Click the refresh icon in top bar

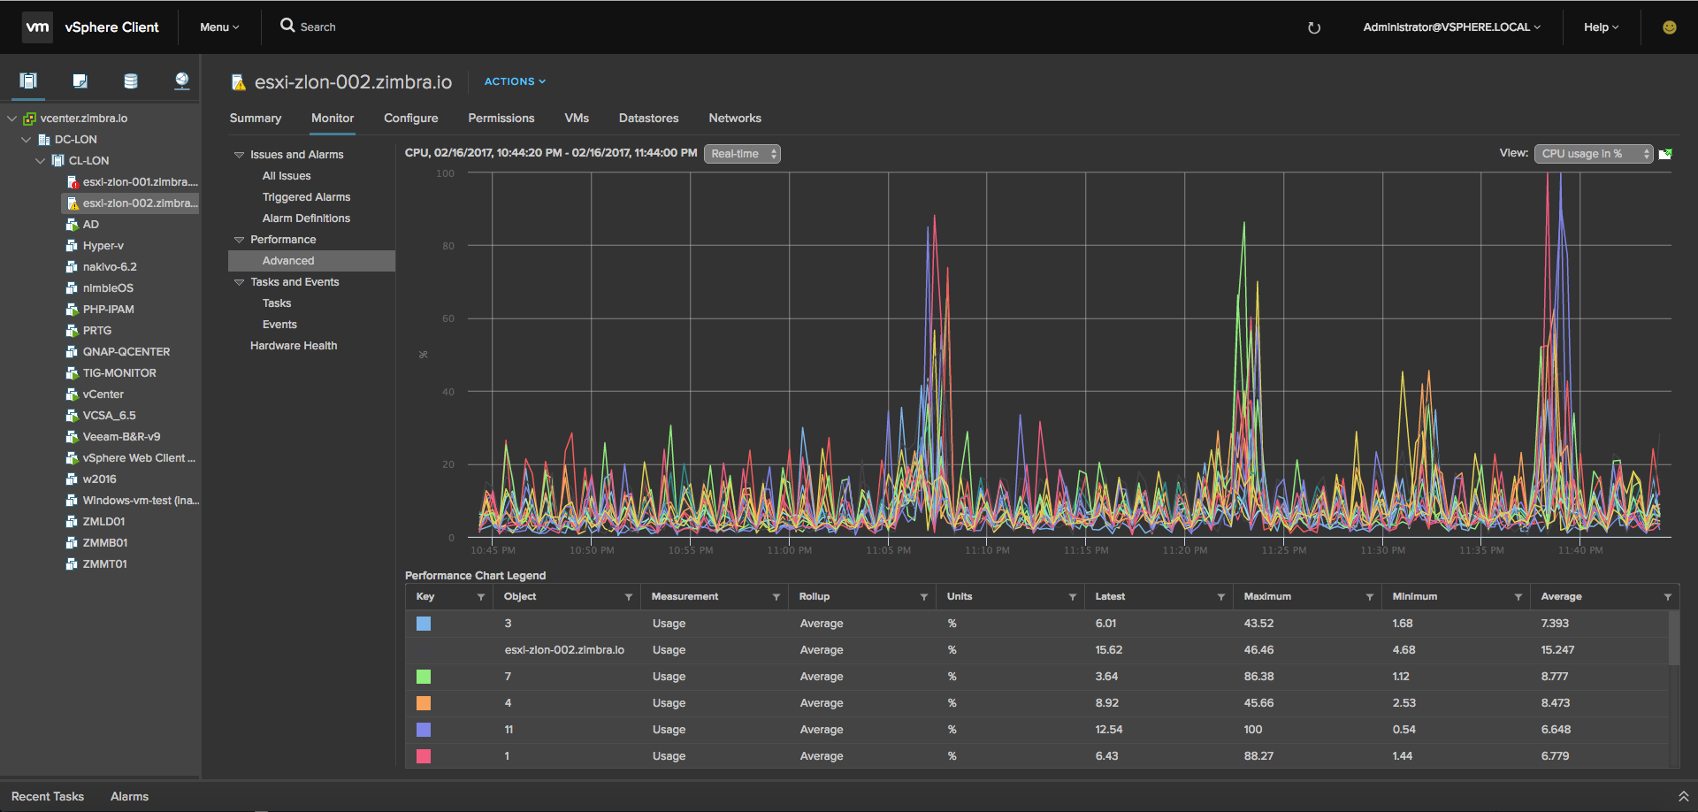(1314, 27)
